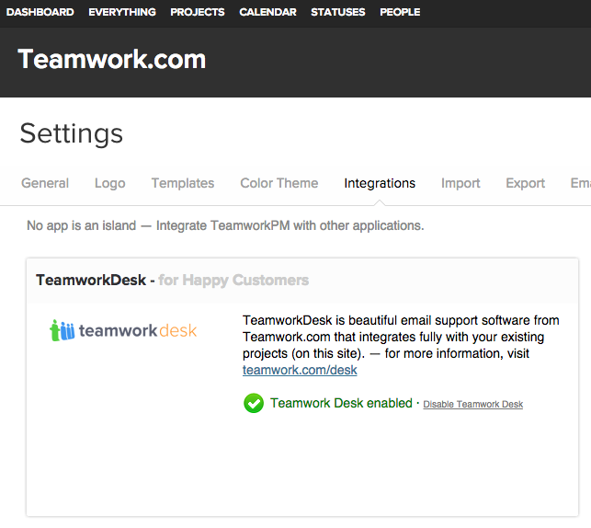Open the Dashboard nav item

[40, 12]
